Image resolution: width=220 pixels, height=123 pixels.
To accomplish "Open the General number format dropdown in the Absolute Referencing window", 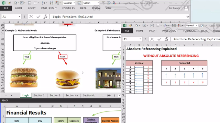I will [197, 25].
